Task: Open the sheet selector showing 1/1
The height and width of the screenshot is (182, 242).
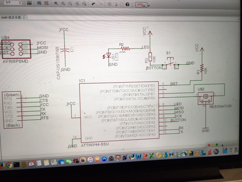Action: pos(12,3)
